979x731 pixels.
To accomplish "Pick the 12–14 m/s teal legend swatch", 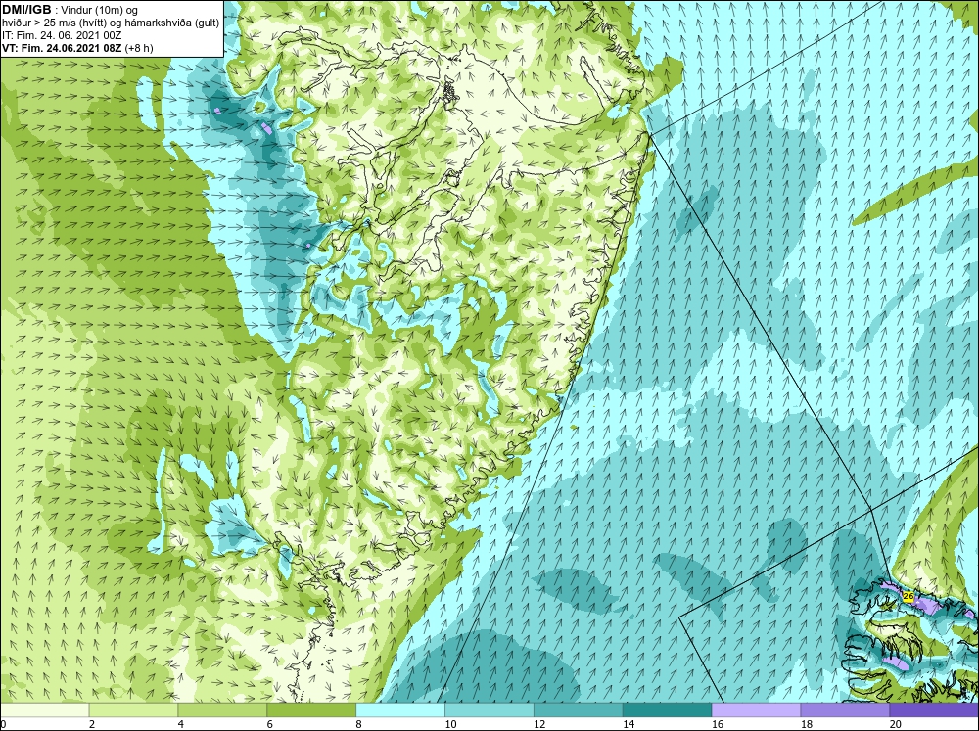I will tap(579, 710).
